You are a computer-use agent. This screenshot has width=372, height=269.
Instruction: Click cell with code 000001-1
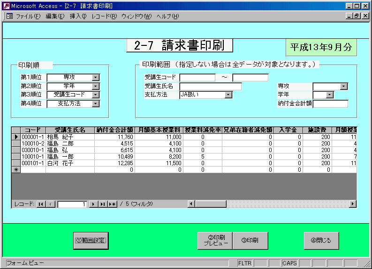coord(33,137)
